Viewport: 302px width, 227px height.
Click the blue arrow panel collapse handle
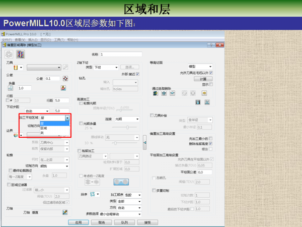pos(144,142)
